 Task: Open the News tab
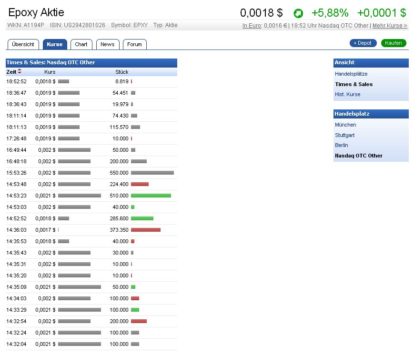(x=107, y=44)
